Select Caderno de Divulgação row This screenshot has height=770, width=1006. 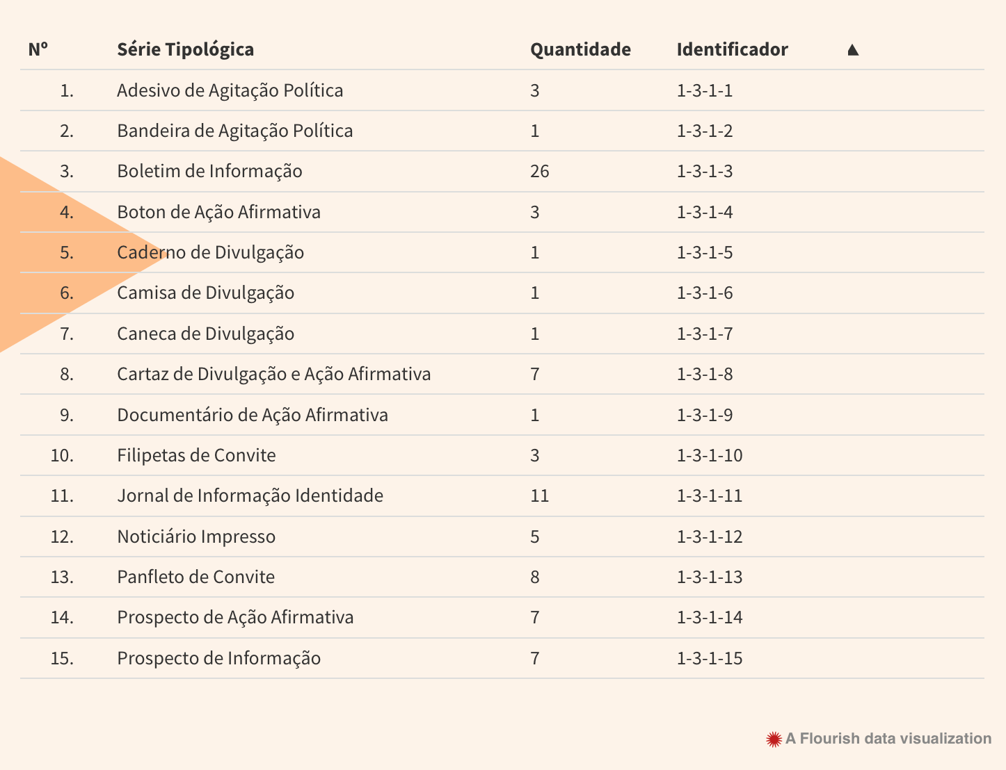click(210, 252)
